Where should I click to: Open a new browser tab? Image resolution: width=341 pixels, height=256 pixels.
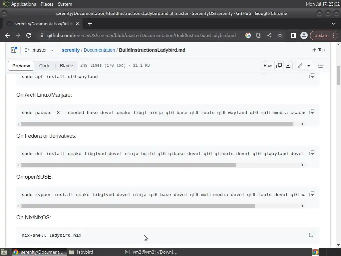(90, 24)
